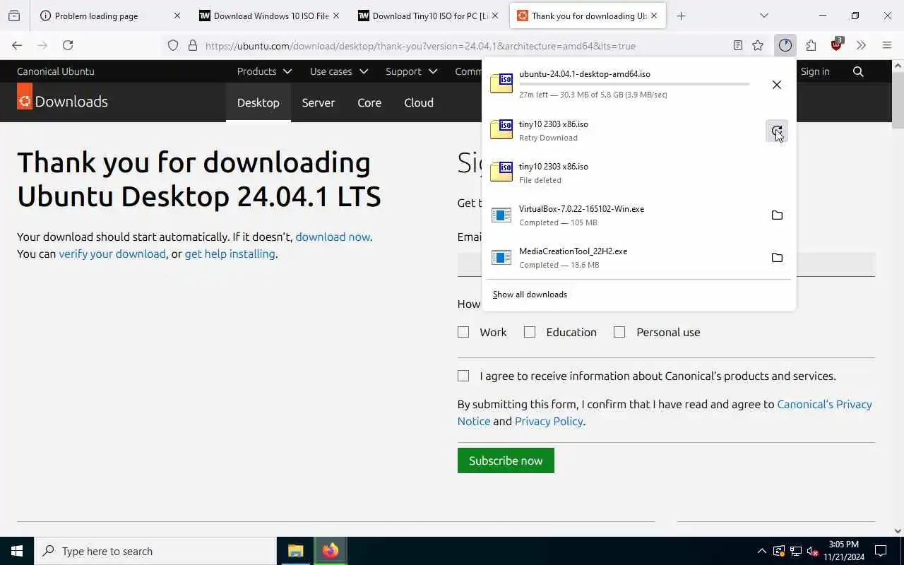
Task: Show hidden system tray icons
Action: click(x=761, y=551)
